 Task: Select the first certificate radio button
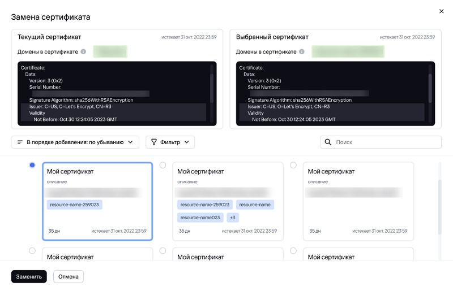[32, 165]
